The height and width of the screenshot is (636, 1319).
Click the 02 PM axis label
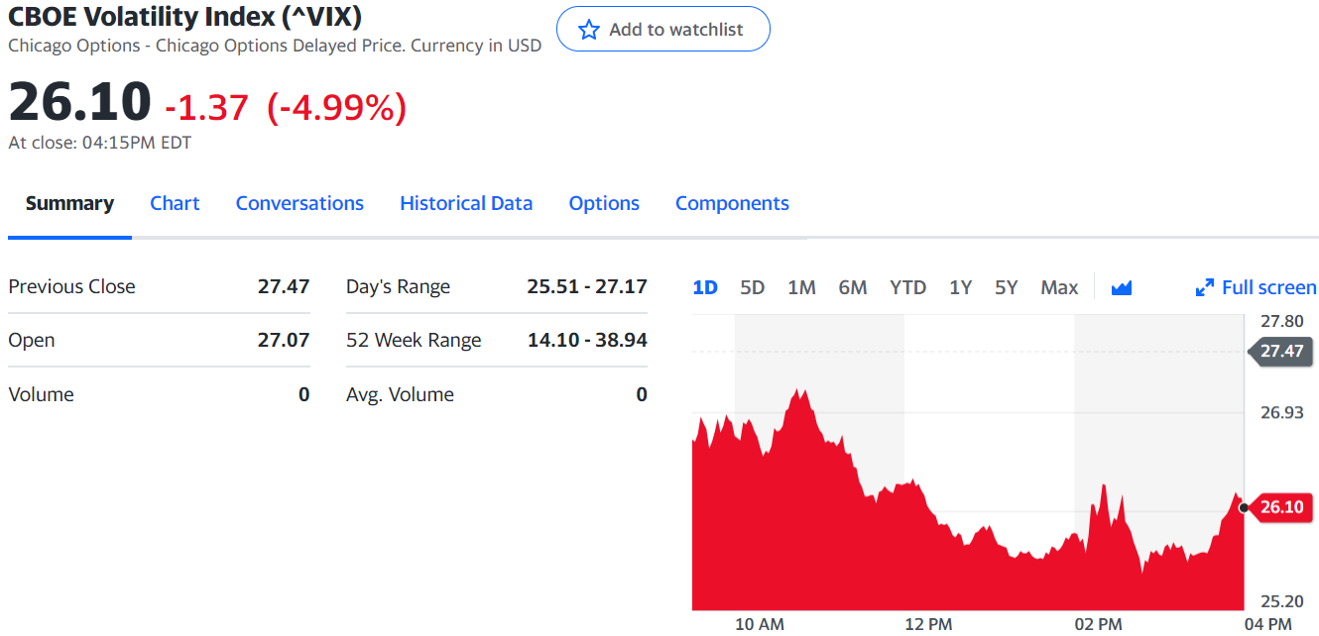[1098, 624]
